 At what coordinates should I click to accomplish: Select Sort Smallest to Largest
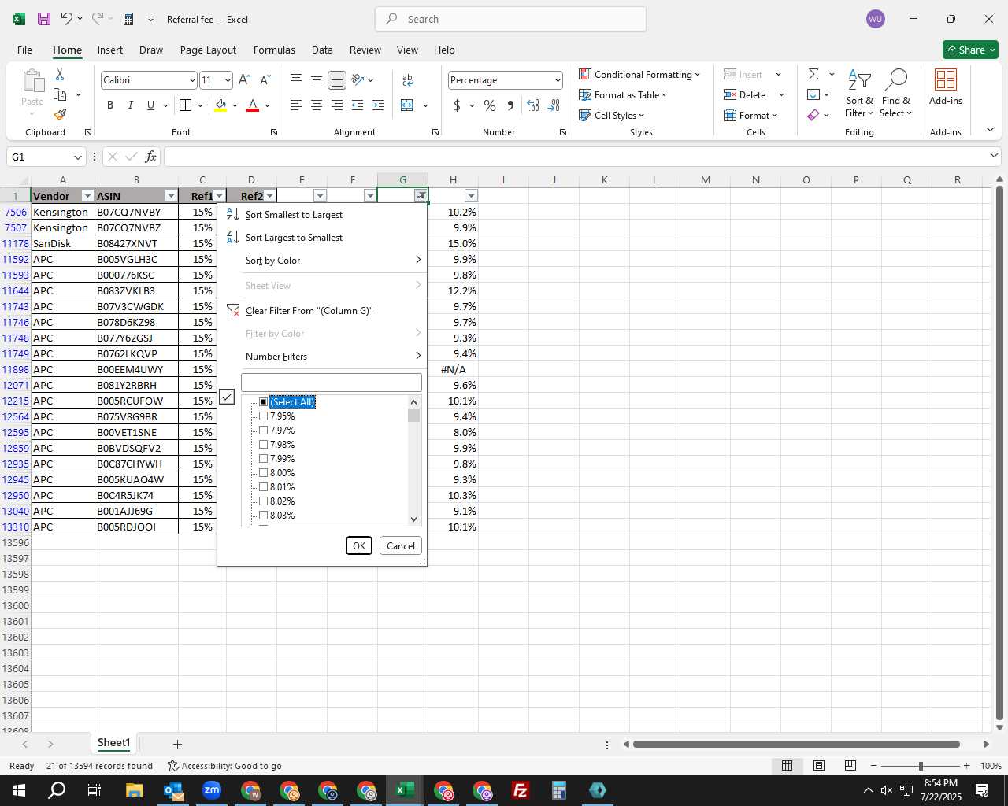pyautogui.click(x=324, y=215)
